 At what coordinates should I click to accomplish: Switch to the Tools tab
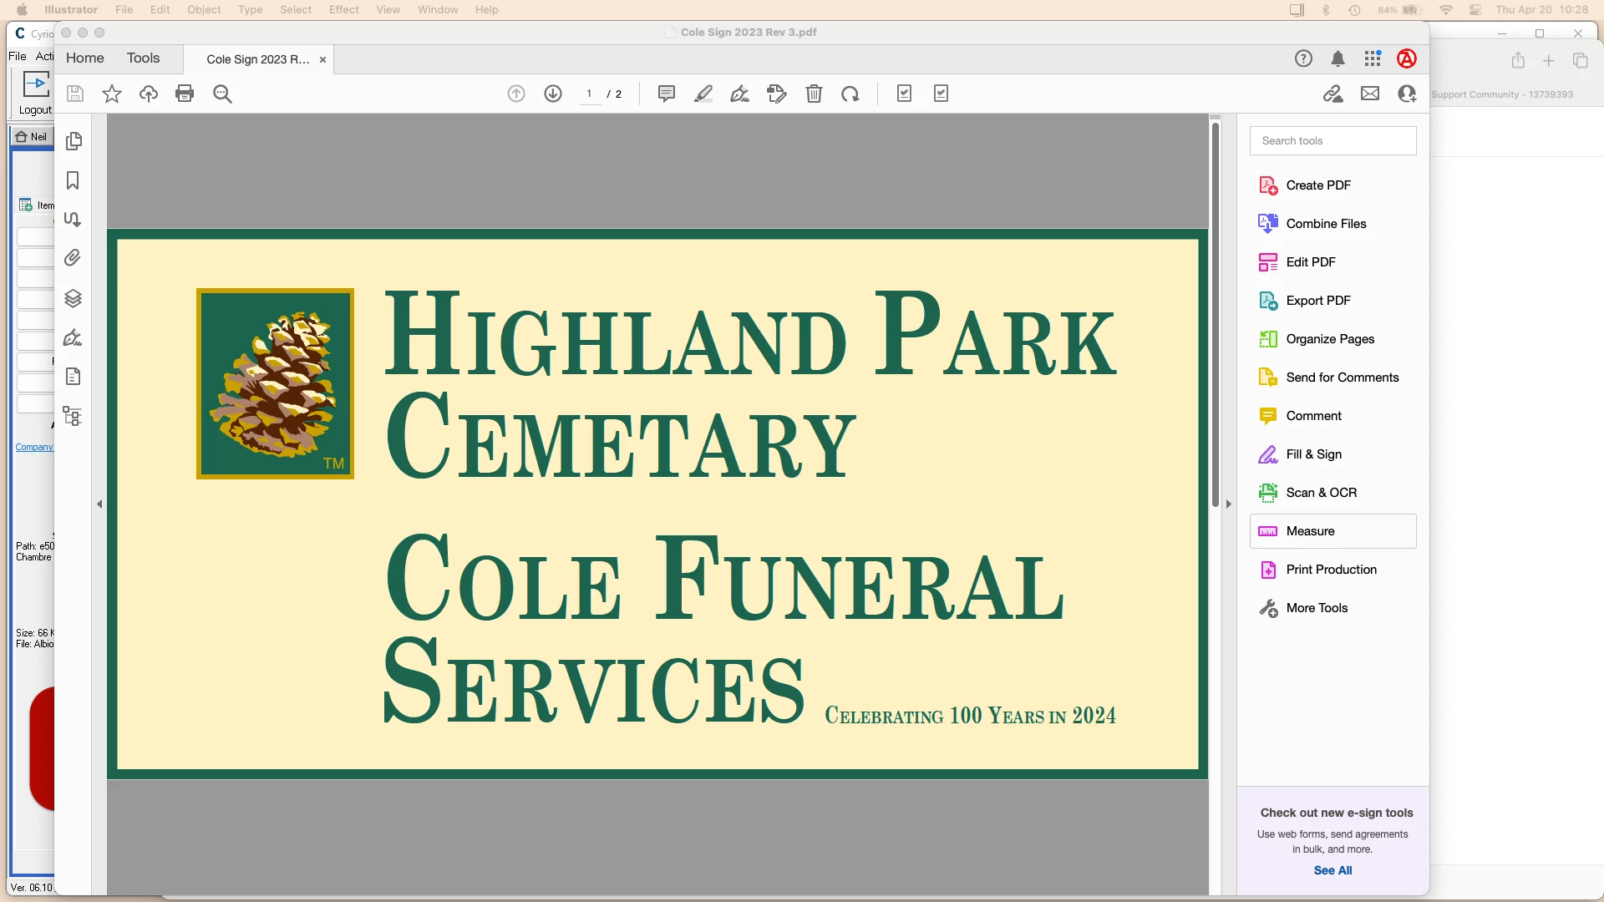pos(143,58)
